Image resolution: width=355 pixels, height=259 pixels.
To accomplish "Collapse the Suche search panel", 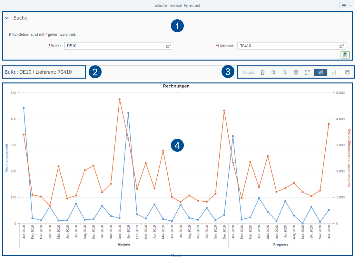I will click(x=7, y=18).
